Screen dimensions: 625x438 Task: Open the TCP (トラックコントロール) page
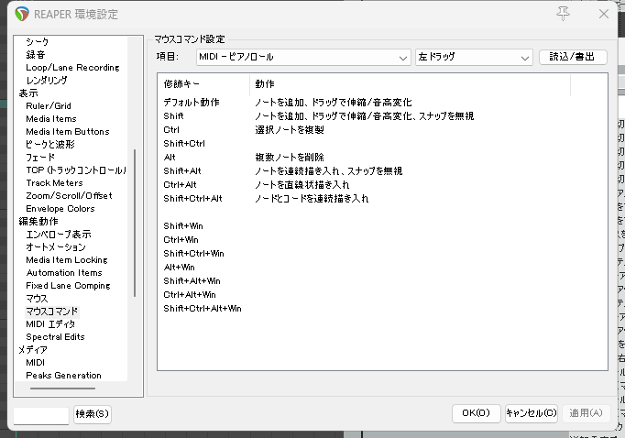click(76, 170)
